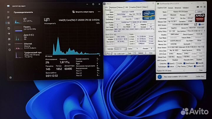This screenshot has width=212, height=119.
Task: Click Core Speed value field in CPU-Z
Action: (121, 37)
